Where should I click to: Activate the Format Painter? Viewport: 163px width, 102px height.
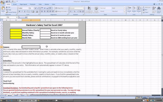pos(11,12)
